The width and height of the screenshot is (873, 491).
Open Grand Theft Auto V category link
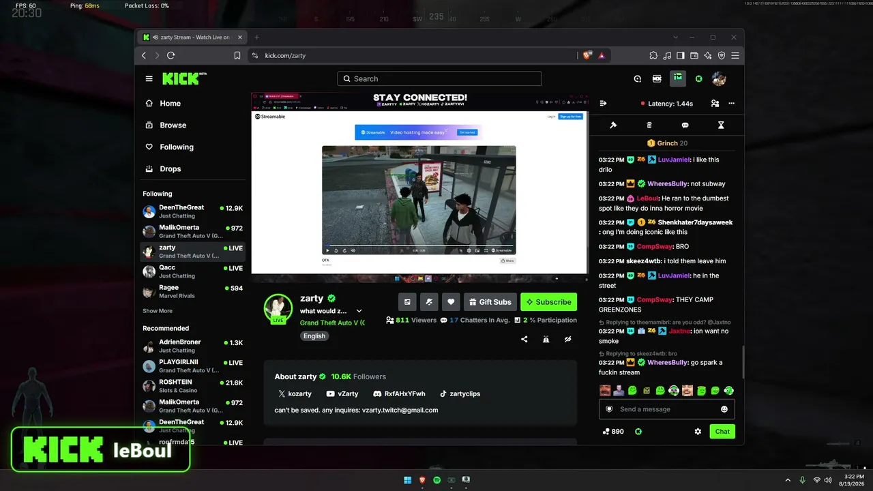click(x=332, y=323)
